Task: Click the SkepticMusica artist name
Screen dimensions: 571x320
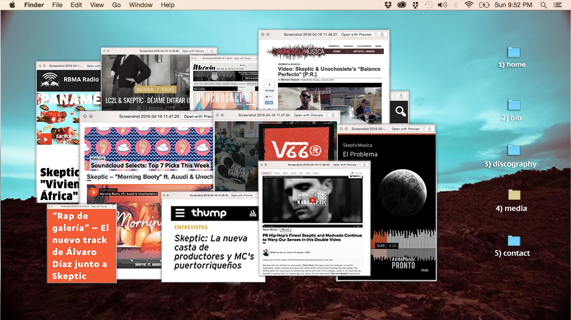Action: coord(357,145)
